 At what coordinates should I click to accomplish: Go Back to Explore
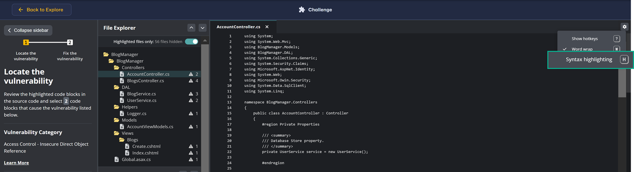[x=41, y=10]
